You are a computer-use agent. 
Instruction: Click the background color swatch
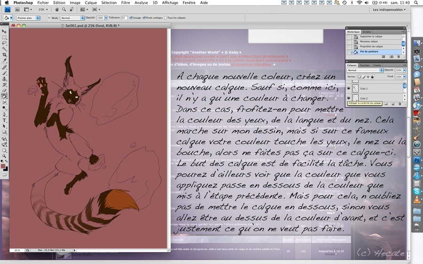(6, 169)
